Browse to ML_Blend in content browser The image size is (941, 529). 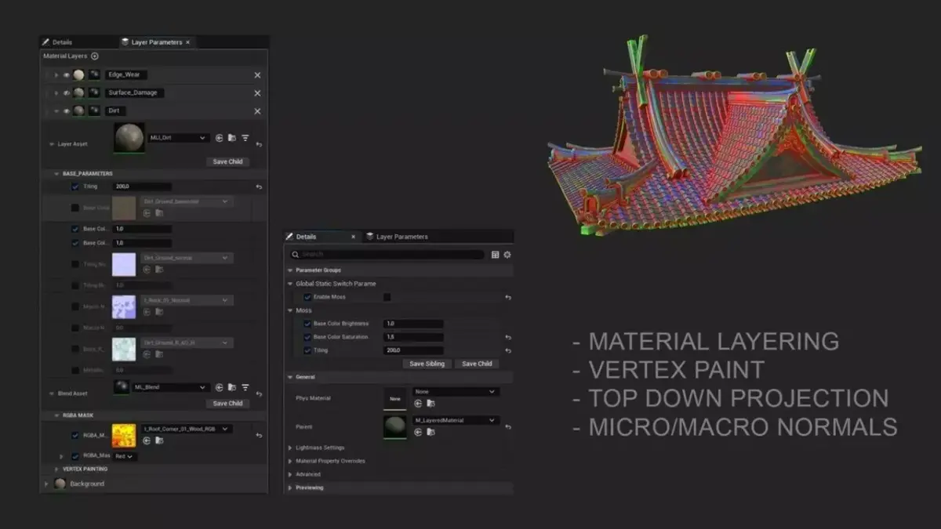click(231, 387)
